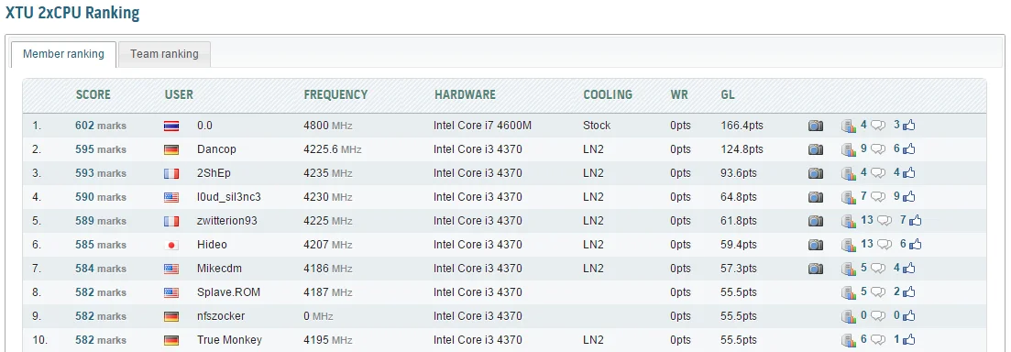Image resolution: width=1011 pixels, height=352 pixels.
Task: Open the 602 marks score link
Action: (101, 126)
